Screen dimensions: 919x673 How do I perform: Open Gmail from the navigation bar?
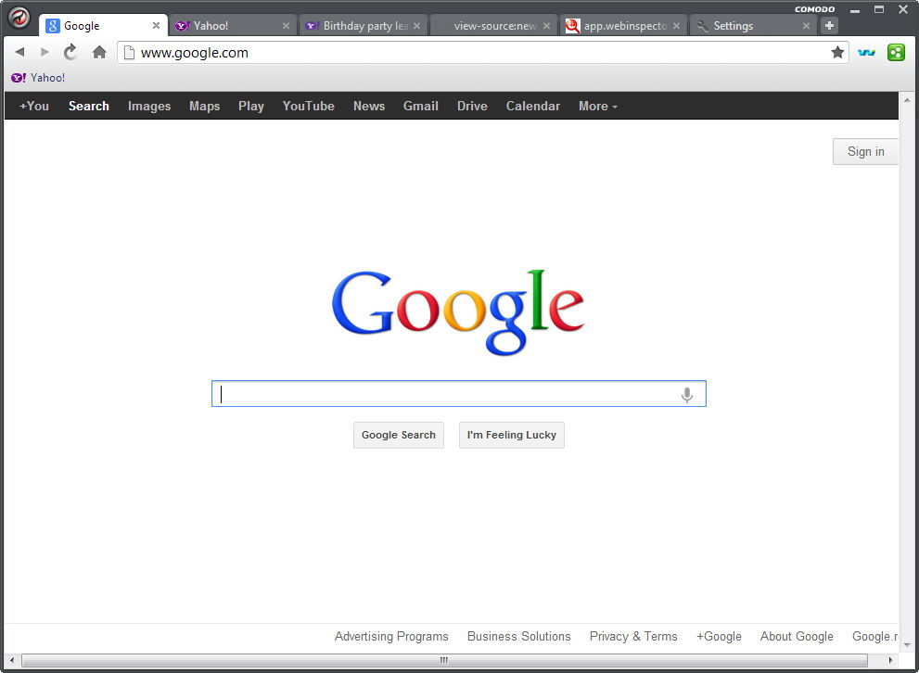coord(420,106)
